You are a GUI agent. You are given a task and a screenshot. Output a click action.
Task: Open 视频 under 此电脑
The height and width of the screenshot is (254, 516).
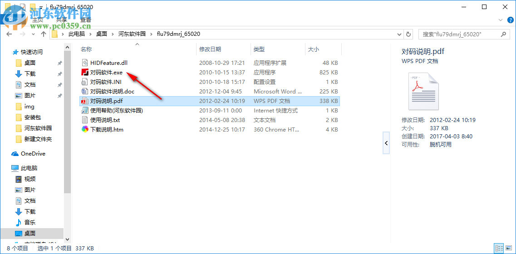pos(30,179)
